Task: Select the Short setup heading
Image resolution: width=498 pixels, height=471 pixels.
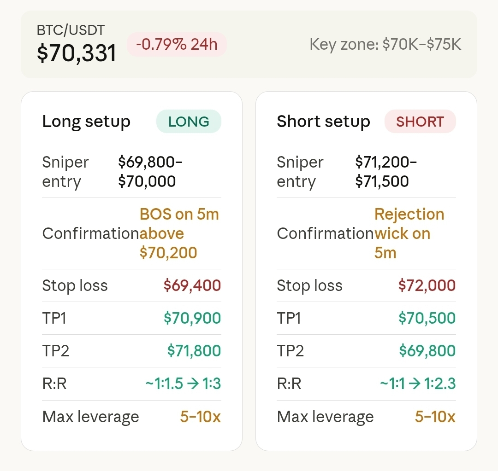Action: click(x=323, y=122)
